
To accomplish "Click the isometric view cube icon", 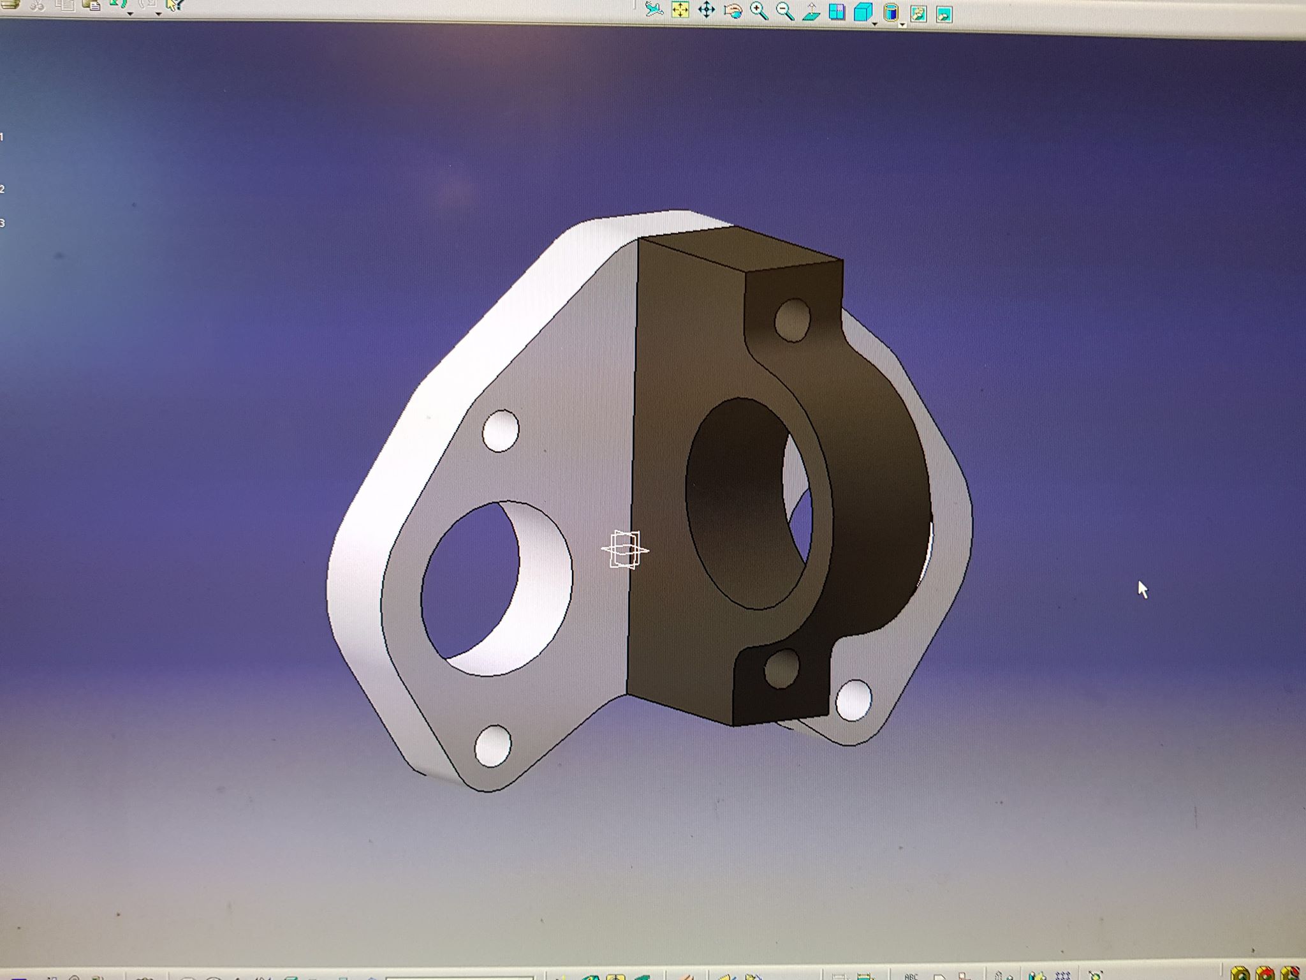I will [x=862, y=13].
